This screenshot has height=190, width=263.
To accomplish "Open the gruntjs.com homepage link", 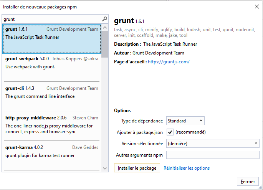I will tap(169, 62).
